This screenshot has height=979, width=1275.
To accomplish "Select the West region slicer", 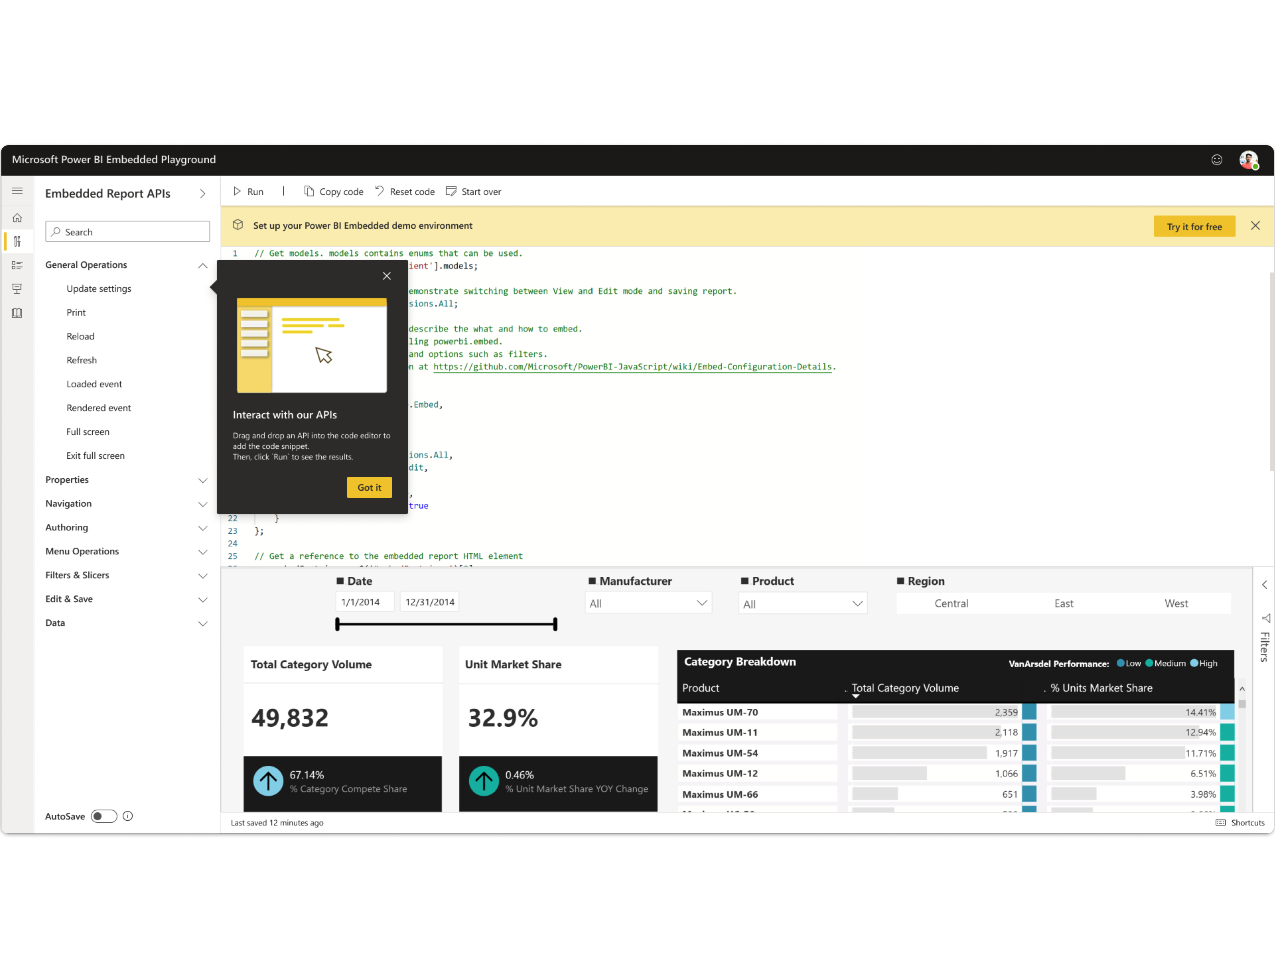I will click(1176, 603).
